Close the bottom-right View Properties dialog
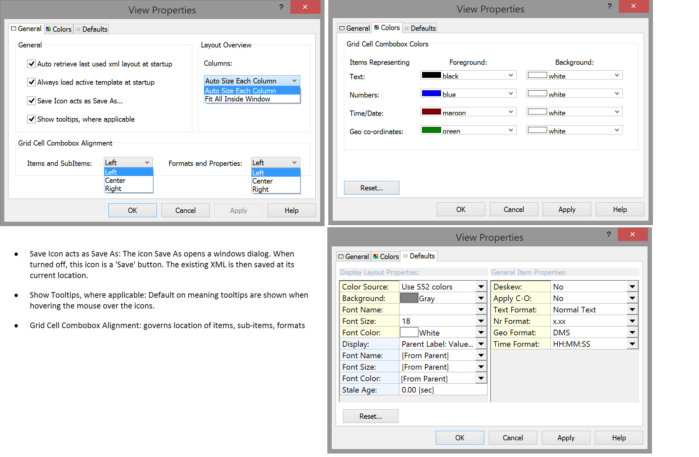The height and width of the screenshot is (457, 699). (x=633, y=234)
